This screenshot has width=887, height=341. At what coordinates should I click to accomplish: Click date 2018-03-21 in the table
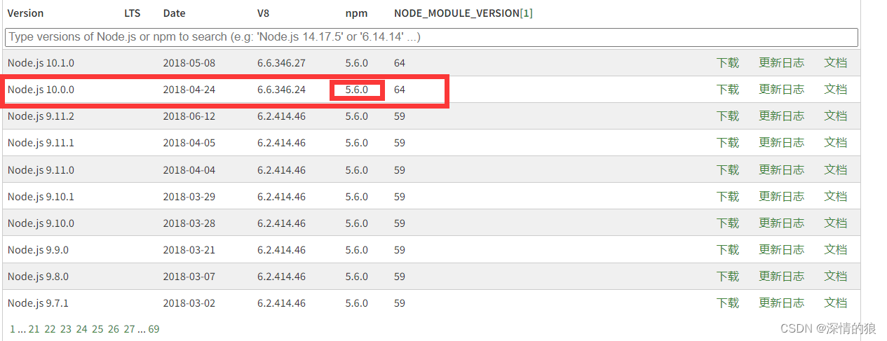coord(189,250)
